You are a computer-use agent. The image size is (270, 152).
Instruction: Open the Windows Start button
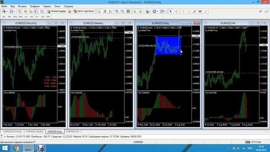coord(5,148)
